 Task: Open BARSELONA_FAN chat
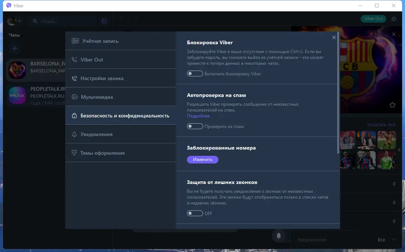tap(36, 70)
